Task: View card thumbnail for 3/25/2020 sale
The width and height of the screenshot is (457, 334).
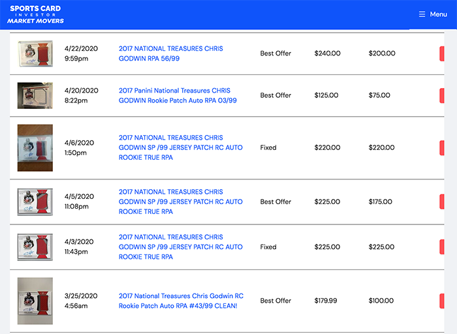Action: tap(35, 301)
